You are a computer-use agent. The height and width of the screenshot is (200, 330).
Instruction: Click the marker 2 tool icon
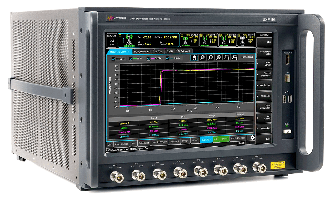tap(226, 58)
